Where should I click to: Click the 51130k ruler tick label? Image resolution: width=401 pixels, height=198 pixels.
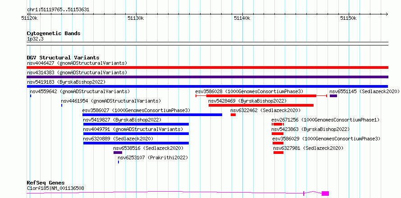coord(137,18)
